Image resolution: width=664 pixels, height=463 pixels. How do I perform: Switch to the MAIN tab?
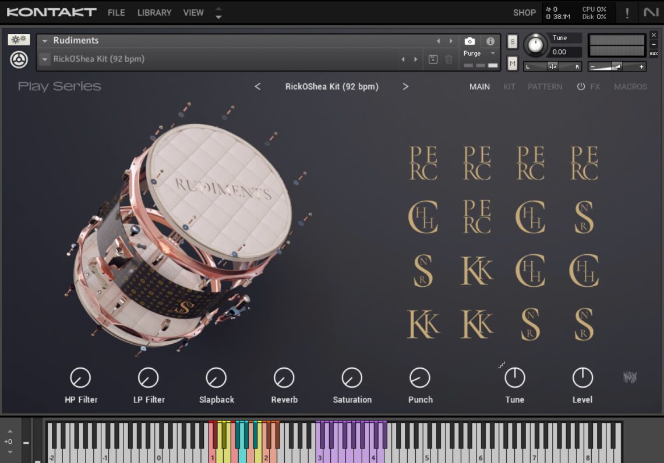(479, 86)
